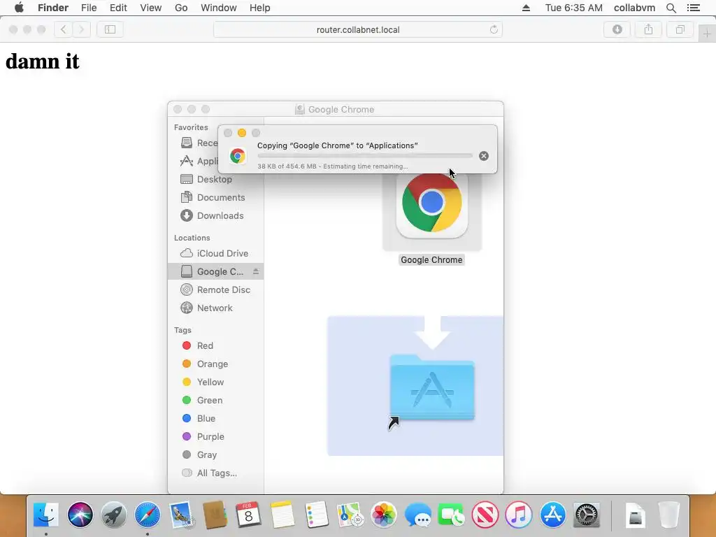716x537 pixels.
Task: Open iTunes music icon in dock
Action: click(x=519, y=515)
